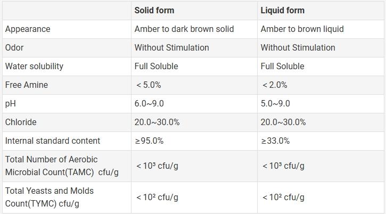The image size is (386, 214).
Task: Click Internal standard content label
Action: [x=53, y=141]
